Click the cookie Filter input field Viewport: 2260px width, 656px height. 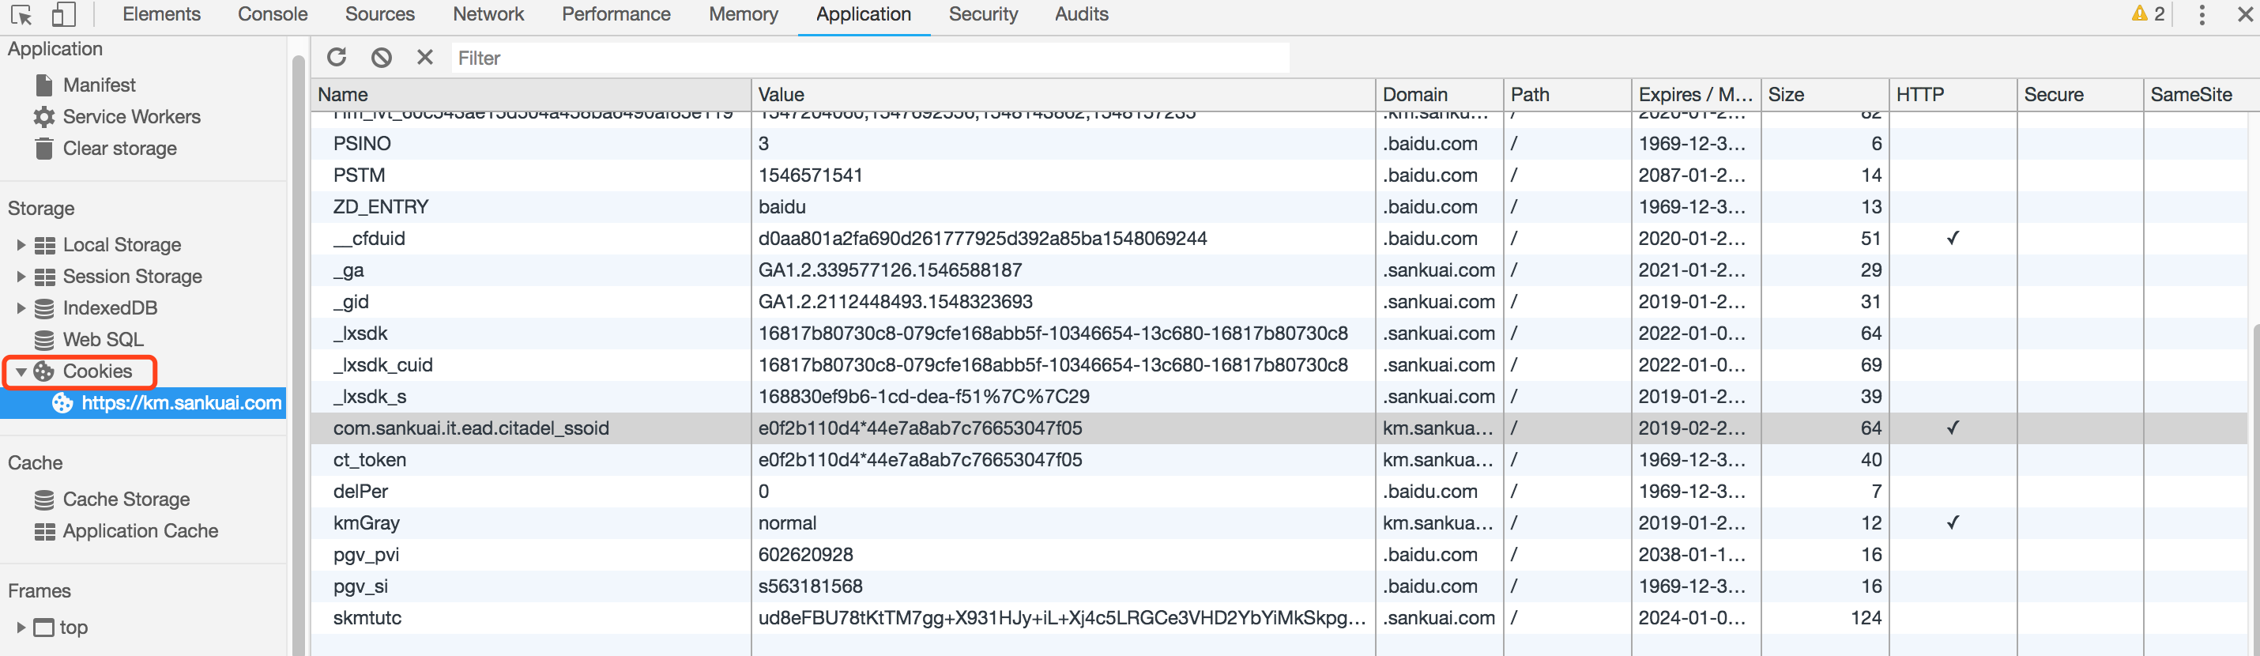point(868,58)
